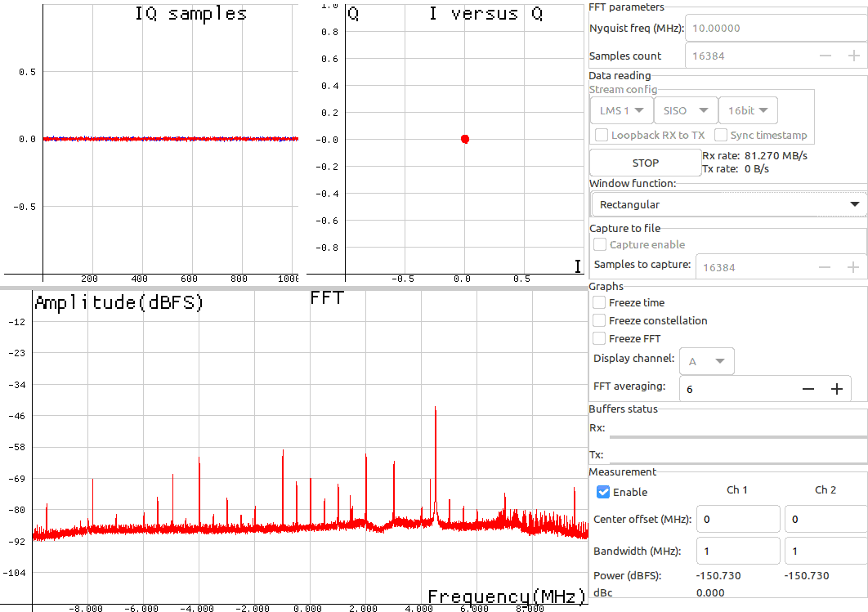
Task: Enable Freeze time checkbox
Action: coord(600,302)
